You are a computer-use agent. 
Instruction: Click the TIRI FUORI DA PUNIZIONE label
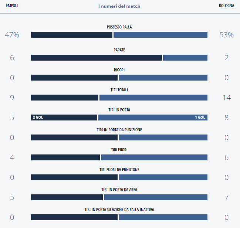point(119,170)
